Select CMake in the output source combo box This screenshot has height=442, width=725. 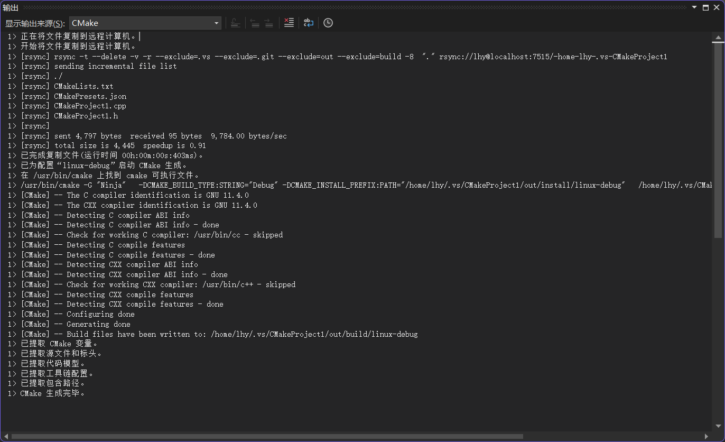coord(145,23)
